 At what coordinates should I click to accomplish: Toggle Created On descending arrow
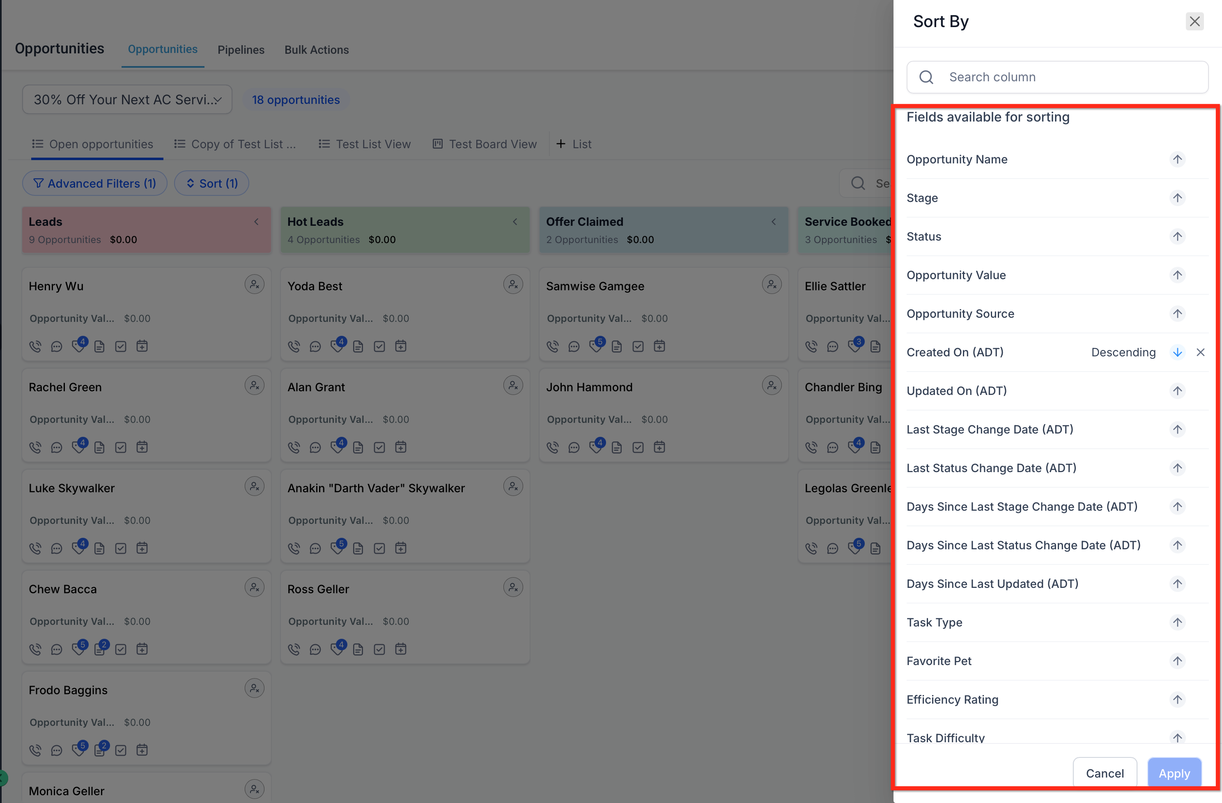point(1177,352)
